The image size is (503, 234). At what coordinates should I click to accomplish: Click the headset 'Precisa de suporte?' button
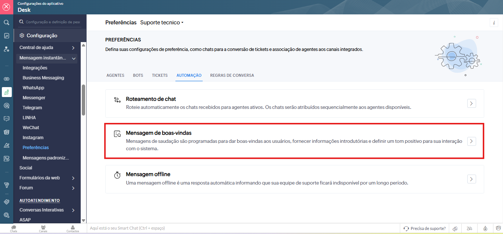tap(425, 228)
